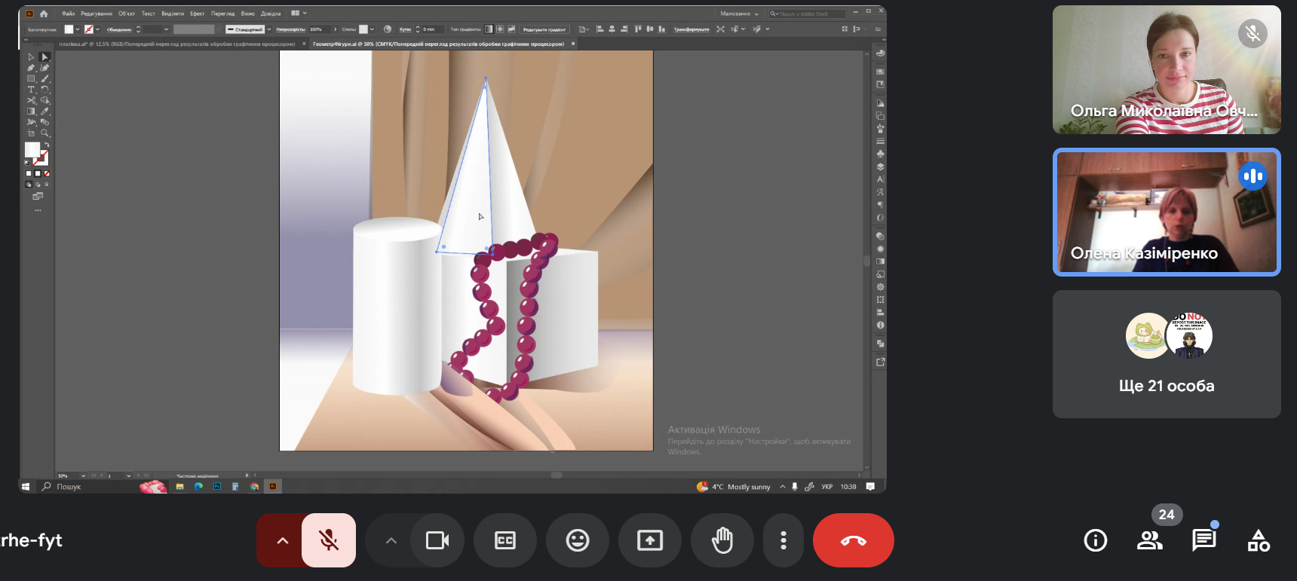Viewport: 1297px width, 581px height.
Task: Select the Gradient tool in tools panel
Action: pyautogui.click(x=31, y=112)
